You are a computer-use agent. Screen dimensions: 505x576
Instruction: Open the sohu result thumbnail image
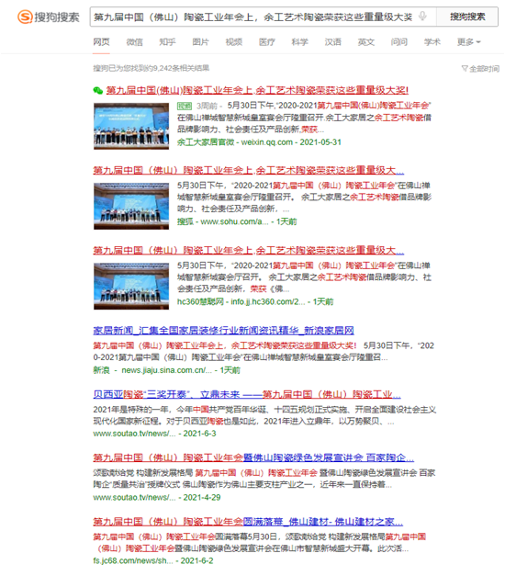131,206
